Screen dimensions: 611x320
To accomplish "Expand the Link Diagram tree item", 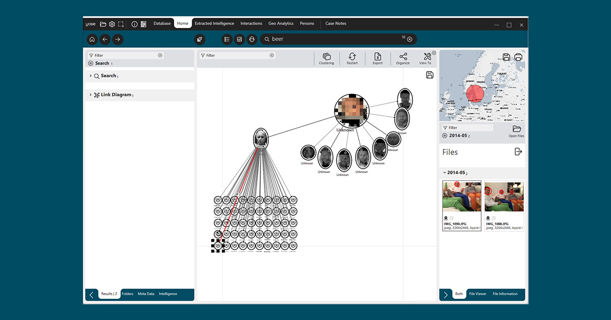I will pos(91,95).
